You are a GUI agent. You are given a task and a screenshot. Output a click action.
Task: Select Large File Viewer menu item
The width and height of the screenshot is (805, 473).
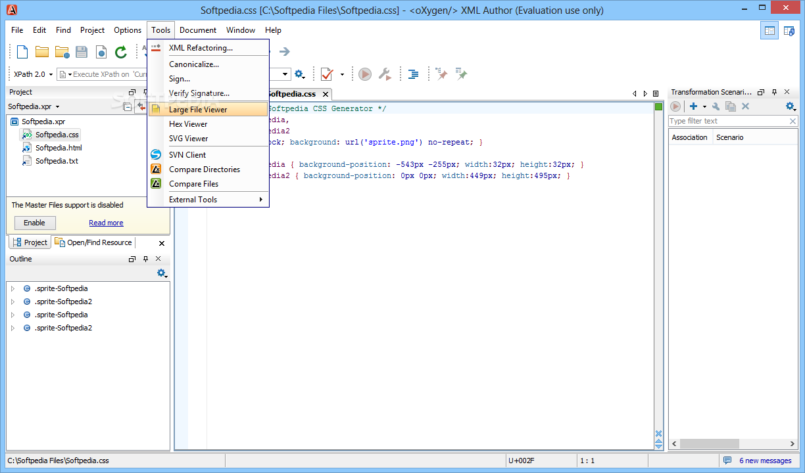208,110
